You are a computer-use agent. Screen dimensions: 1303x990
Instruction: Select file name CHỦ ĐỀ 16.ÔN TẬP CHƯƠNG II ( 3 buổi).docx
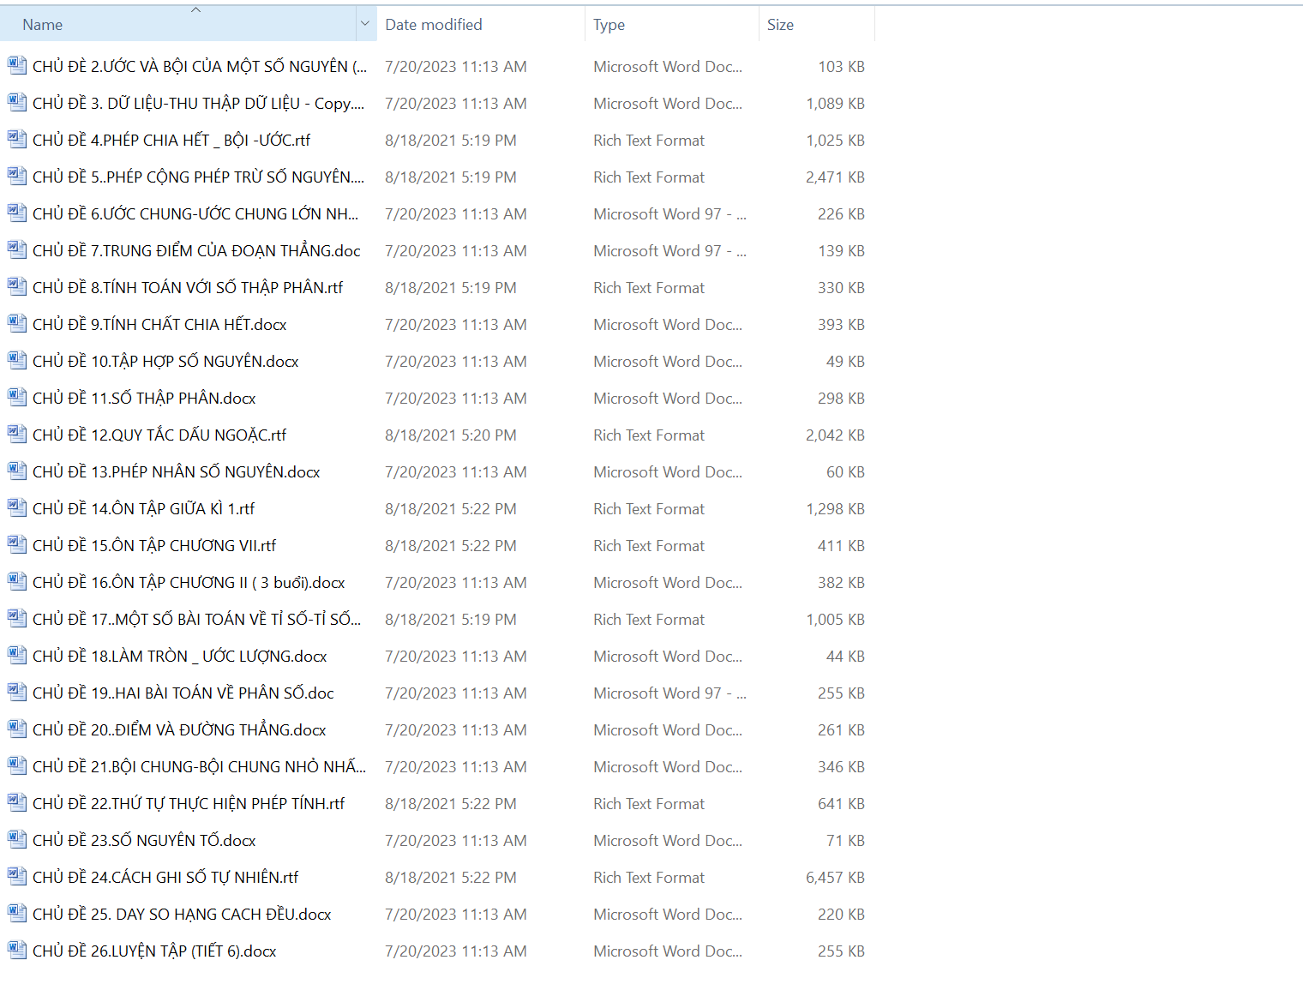(189, 582)
